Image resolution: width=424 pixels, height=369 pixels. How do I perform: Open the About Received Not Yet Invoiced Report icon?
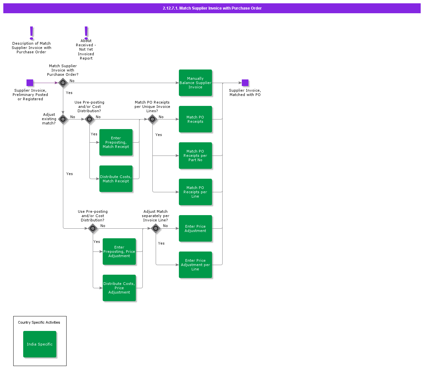(x=86, y=32)
